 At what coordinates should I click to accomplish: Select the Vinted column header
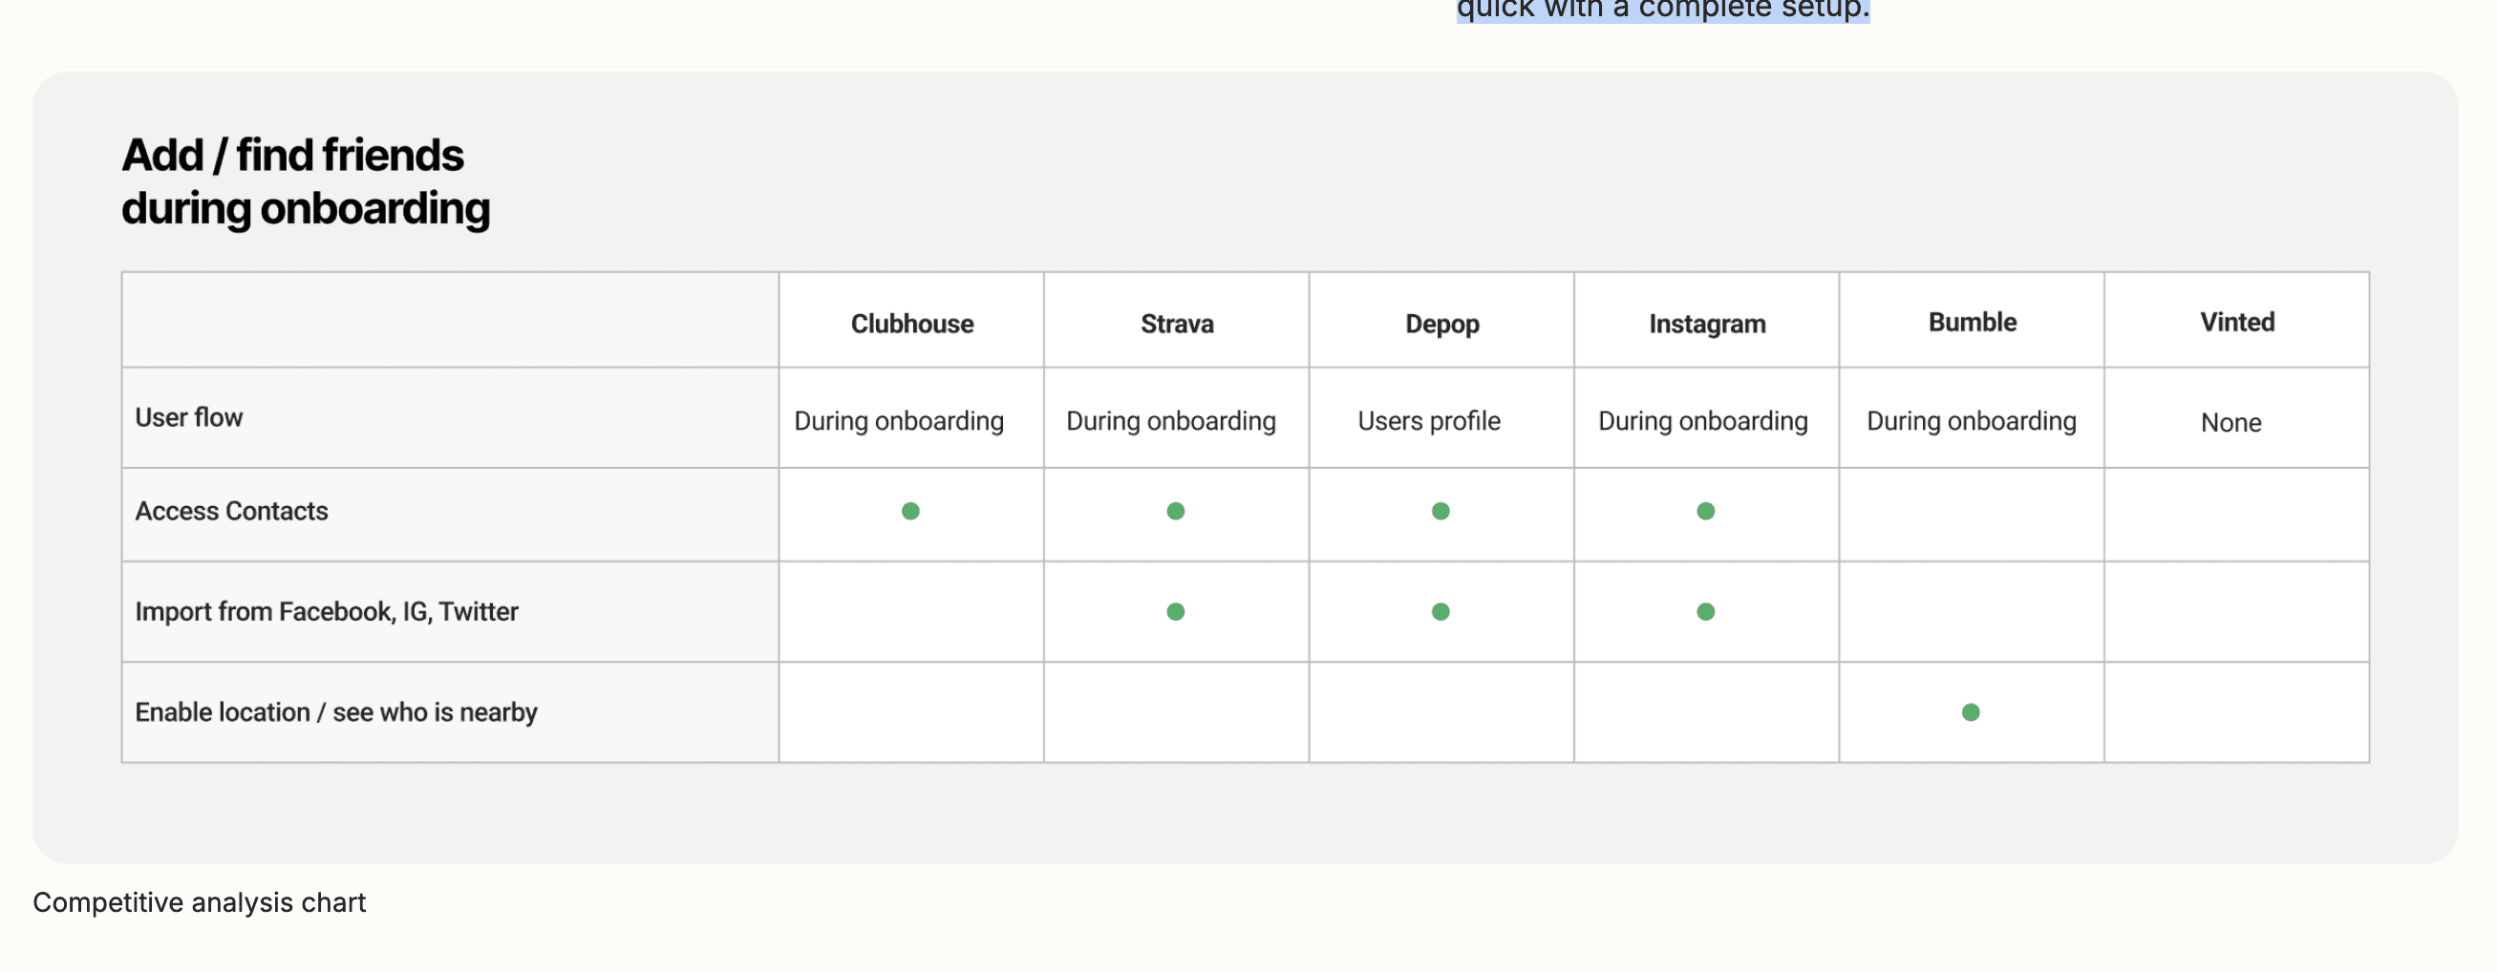[2237, 322]
